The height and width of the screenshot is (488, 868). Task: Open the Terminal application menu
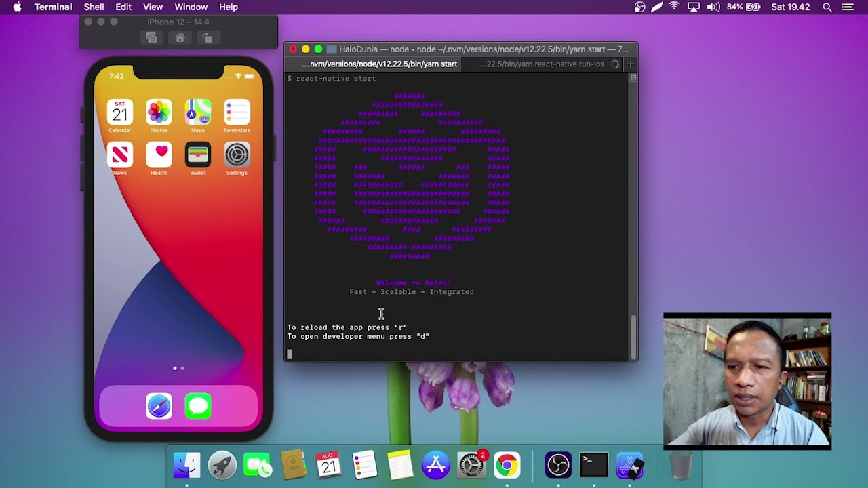tap(53, 7)
